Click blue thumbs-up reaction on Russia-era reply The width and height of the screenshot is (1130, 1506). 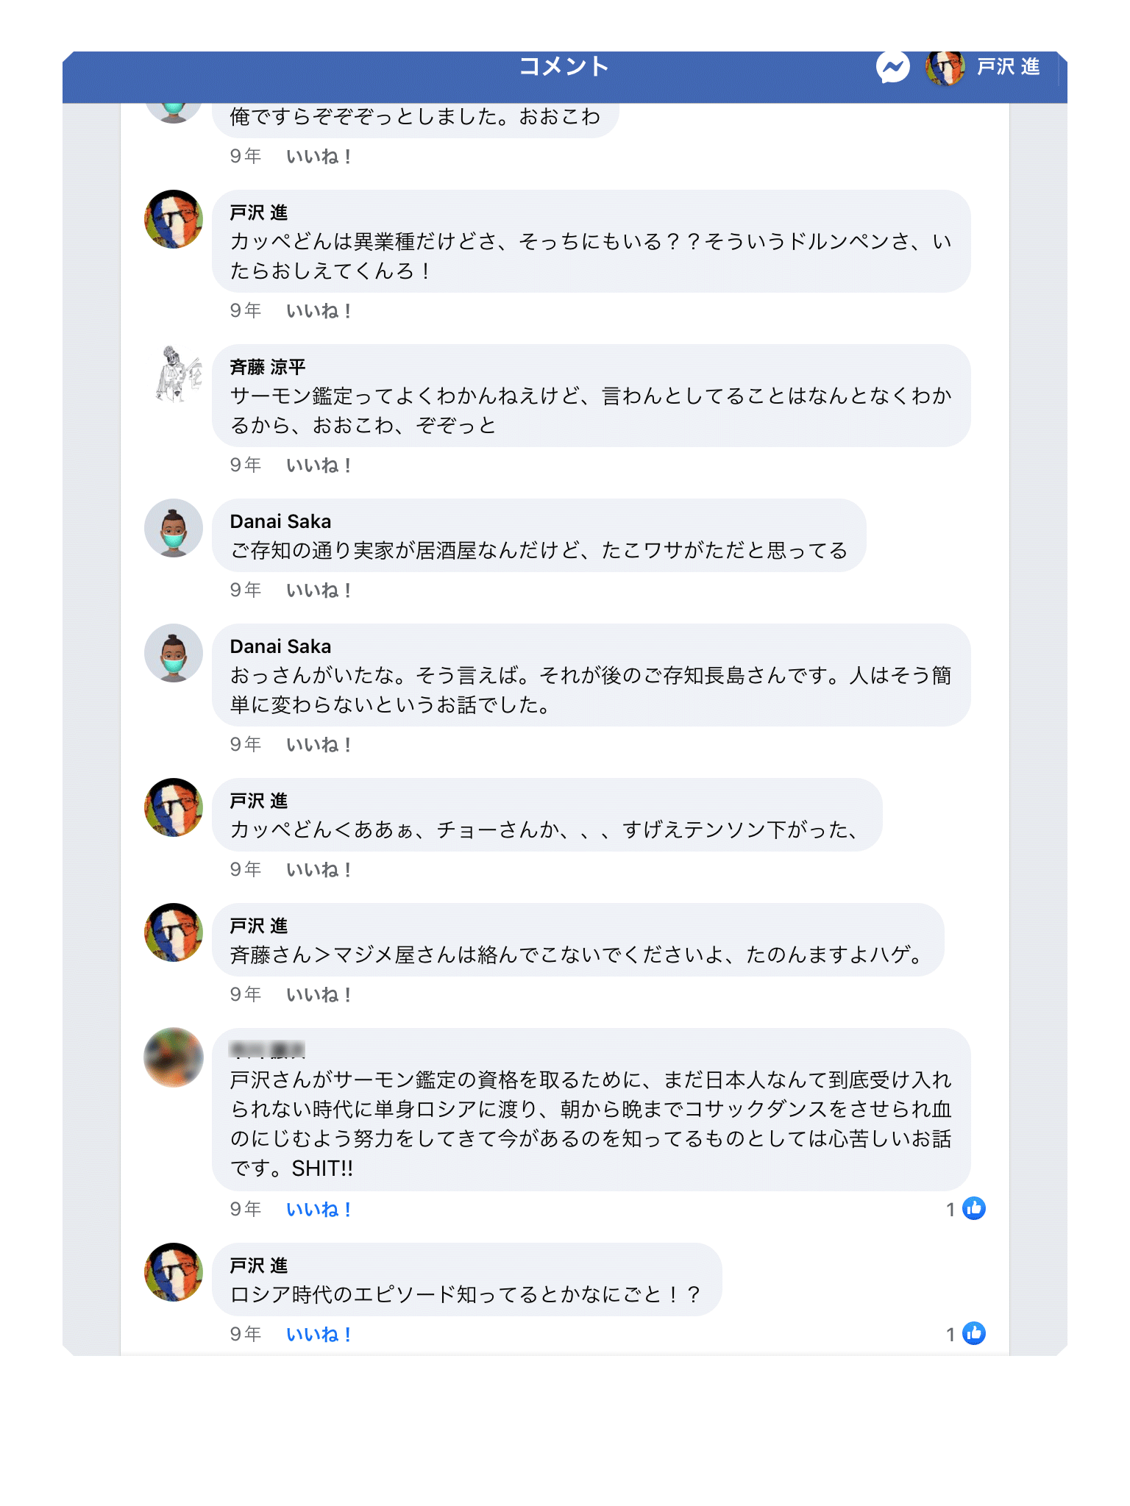click(x=974, y=1333)
